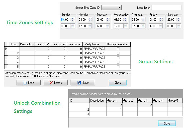
Task: Click the Save button with floppy icon
Action: point(83,83)
